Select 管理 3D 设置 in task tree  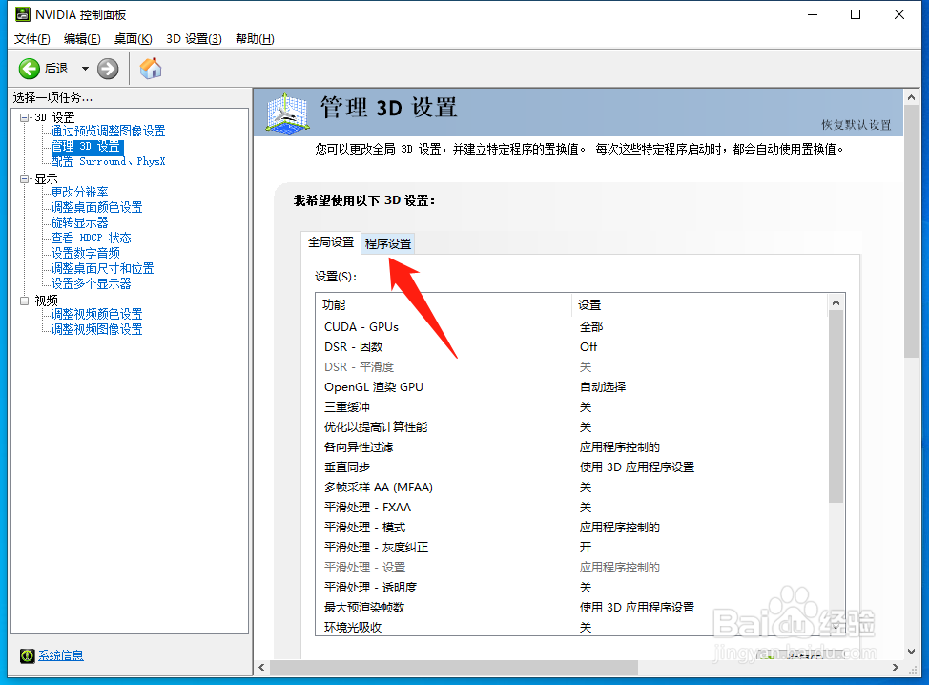pyautogui.click(x=87, y=146)
